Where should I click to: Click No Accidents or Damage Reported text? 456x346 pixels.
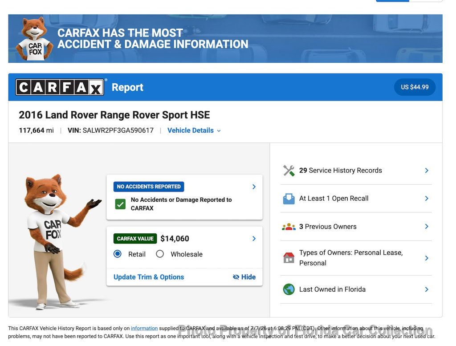(x=181, y=204)
